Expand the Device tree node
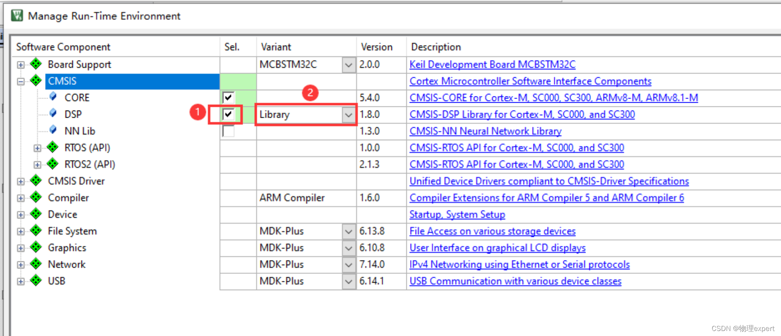Screen dimensions: 781x336 click(20, 215)
